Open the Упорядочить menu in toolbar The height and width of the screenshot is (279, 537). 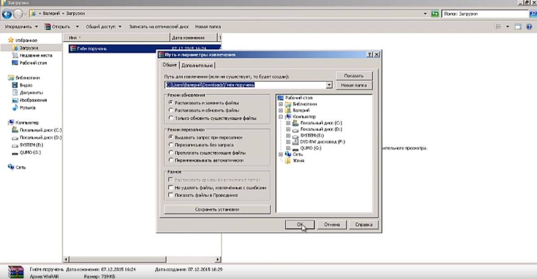coord(21,26)
